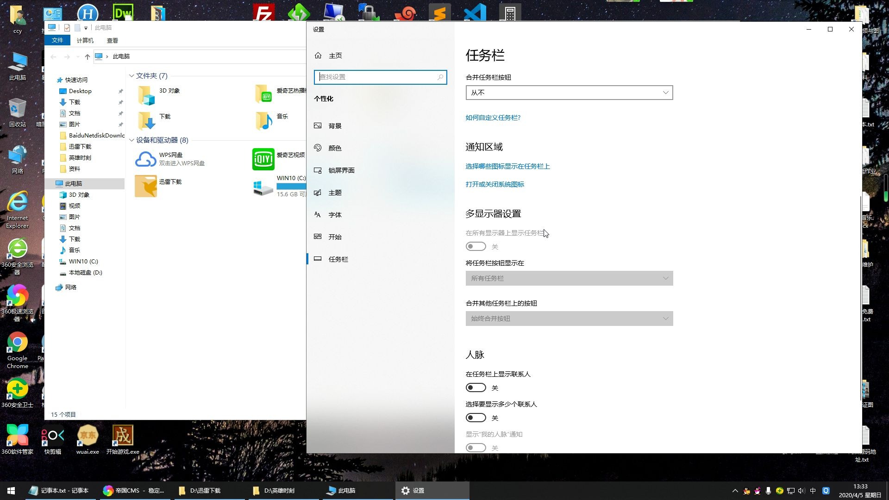
Task: Toggle 在所有显示器上显示任务栏 switch
Action: 476,246
